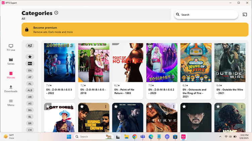This screenshot has width=252, height=141.
Task: Select the AS category chip
Action: [x=30, y=103]
